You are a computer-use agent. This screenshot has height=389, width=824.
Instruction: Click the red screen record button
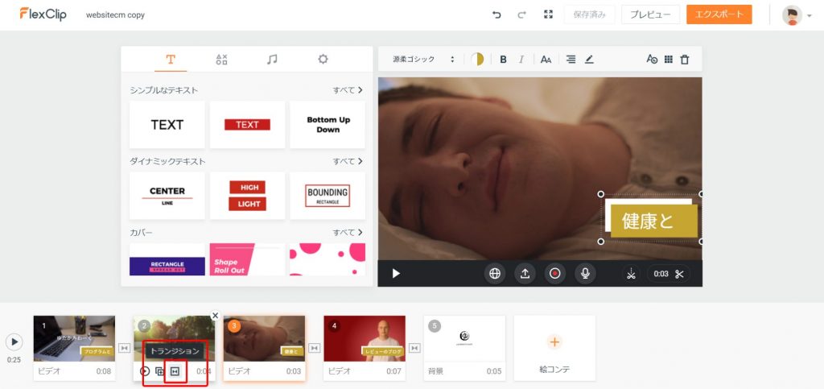pyautogui.click(x=554, y=274)
